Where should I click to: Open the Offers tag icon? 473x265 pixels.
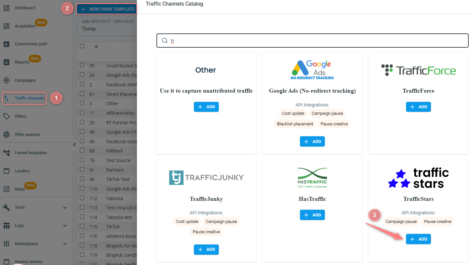6,116
